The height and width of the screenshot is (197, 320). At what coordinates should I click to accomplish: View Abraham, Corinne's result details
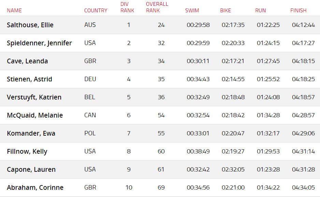pos(35,187)
